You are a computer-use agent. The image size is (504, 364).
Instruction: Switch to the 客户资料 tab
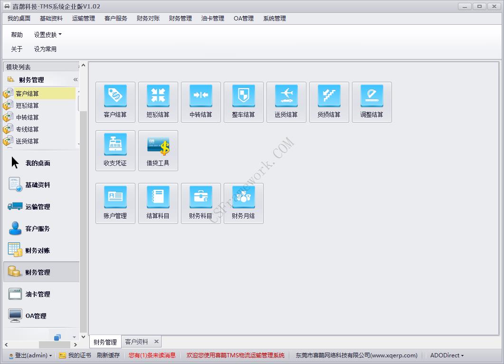point(138,341)
